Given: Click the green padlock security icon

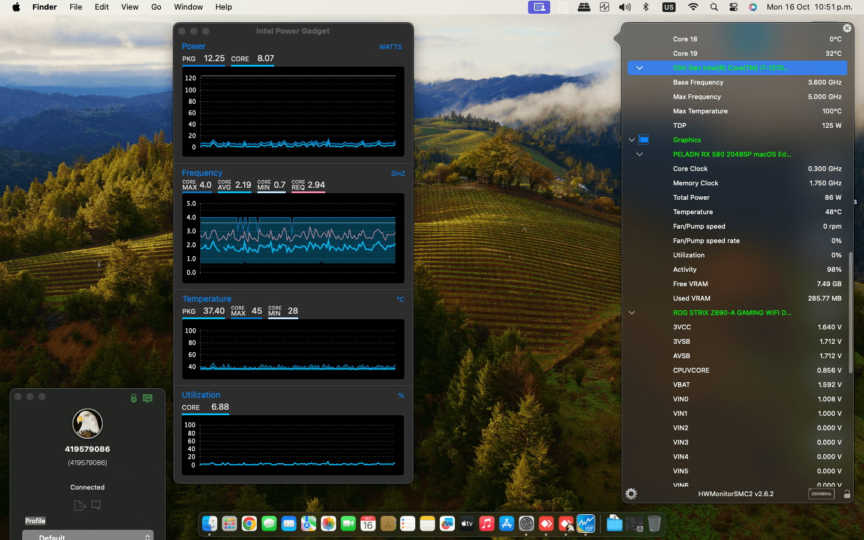Looking at the screenshot, I should tap(134, 398).
